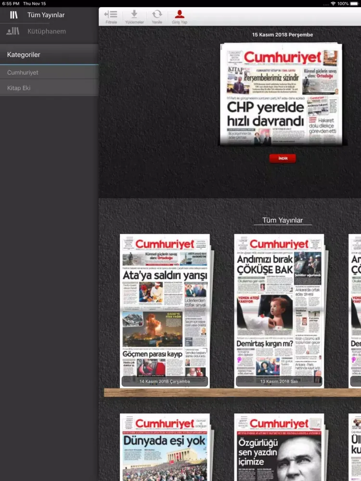Tap the 13 Kasım 2018 Salı date label
361x481 pixels.
(279, 381)
